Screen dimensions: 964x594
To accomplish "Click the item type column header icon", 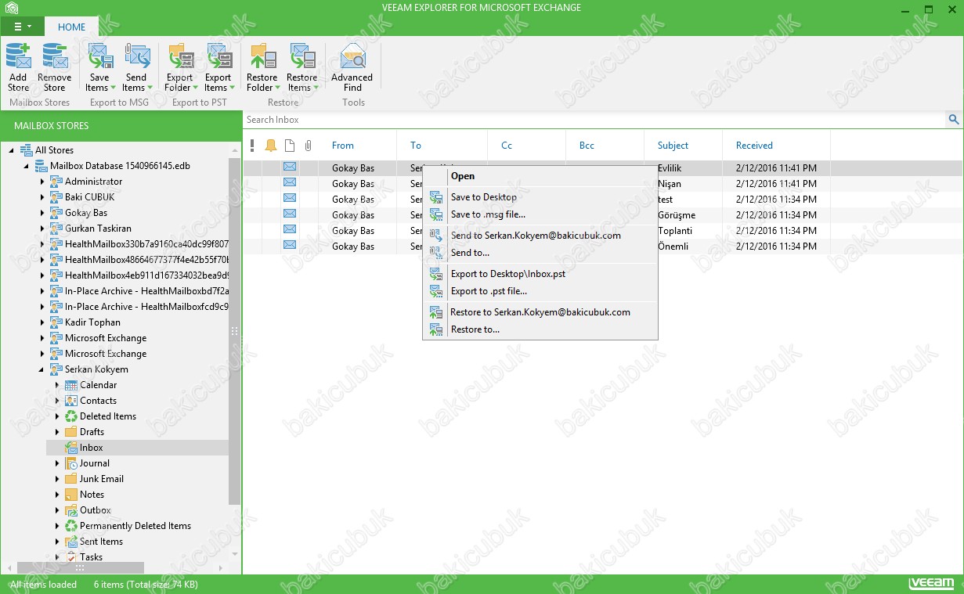I will [290, 146].
